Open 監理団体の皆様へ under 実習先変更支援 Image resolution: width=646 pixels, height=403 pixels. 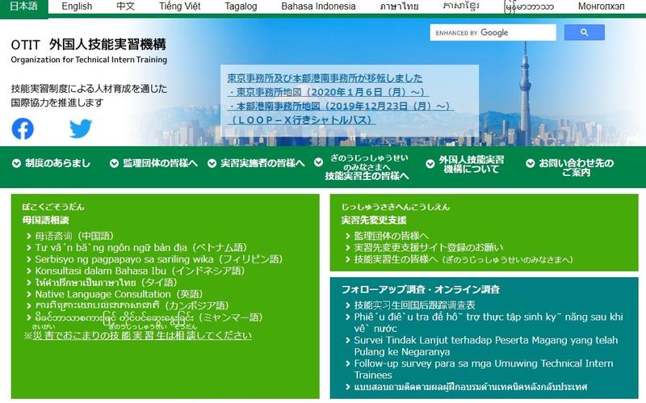click(391, 236)
